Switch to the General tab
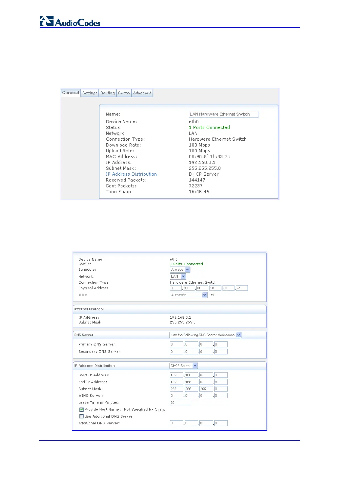This screenshot has height=480, width=339. 71,93
